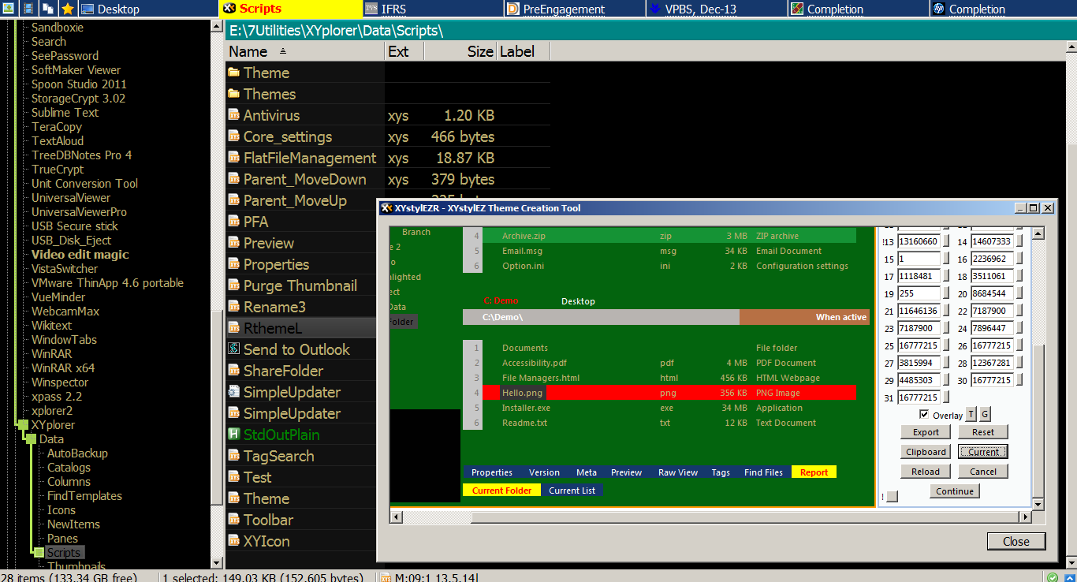Image resolution: width=1077 pixels, height=582 pixels.
Task: Click into the color value field 22
Action: (991, 312)
